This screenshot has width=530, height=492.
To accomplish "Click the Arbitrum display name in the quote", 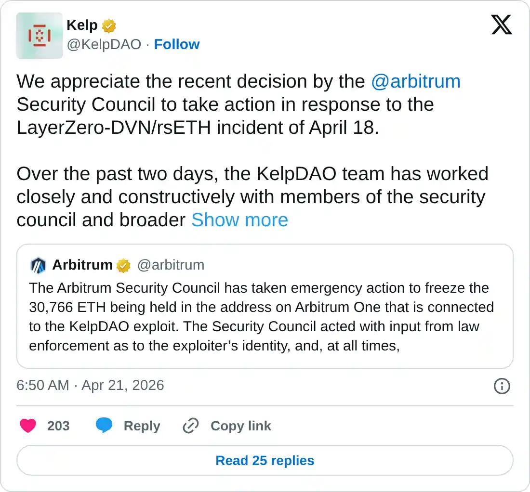I will [x=83, y=265].
